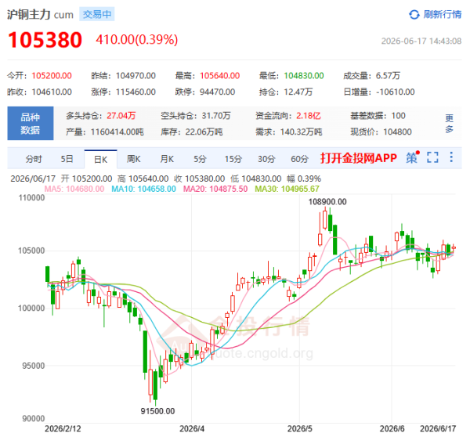The width and height of the screenshot is (470, 433).
Task: Click the MA20: 104875.50 legend label
Action: 215,189
